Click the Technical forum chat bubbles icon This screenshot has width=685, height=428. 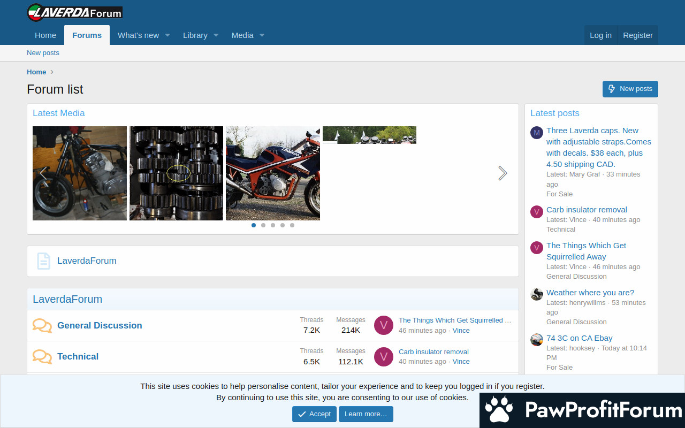click(42, 357)
